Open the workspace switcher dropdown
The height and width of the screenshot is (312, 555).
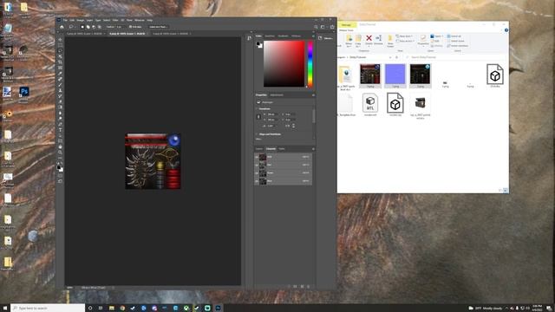323,27
